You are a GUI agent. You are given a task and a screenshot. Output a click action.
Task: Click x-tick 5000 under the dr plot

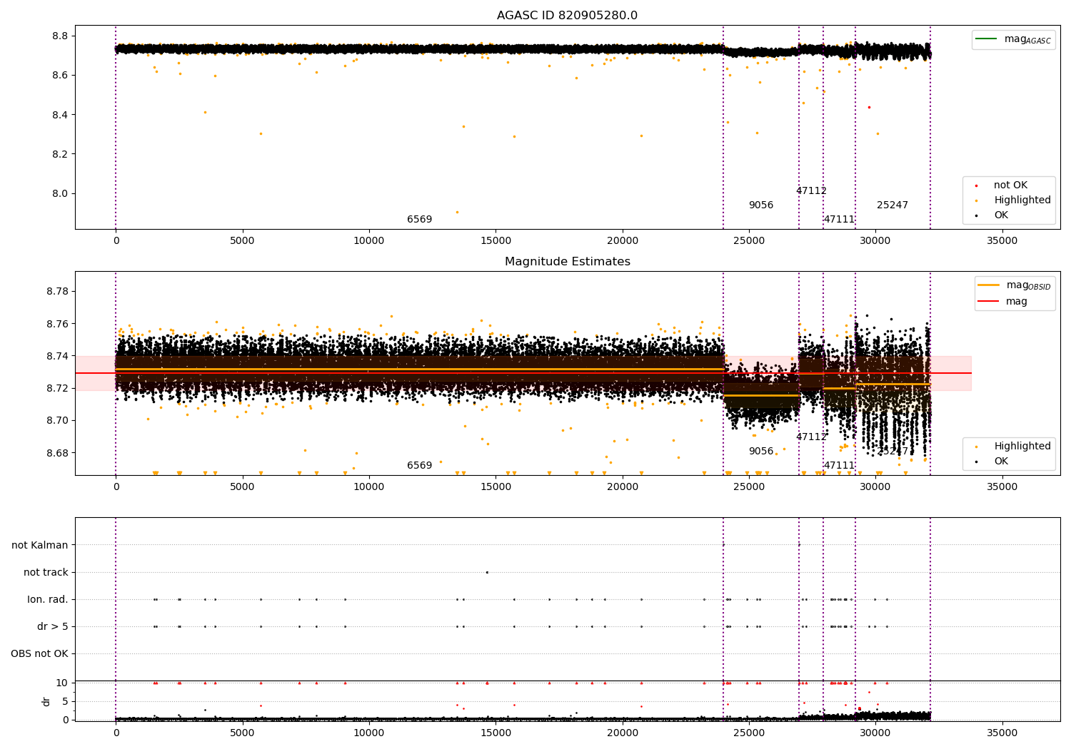(242, 733)
